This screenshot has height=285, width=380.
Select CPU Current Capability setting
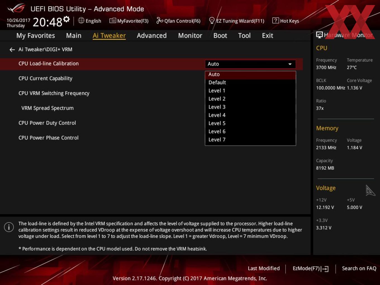pyautogui.click(x=45, y=79)
